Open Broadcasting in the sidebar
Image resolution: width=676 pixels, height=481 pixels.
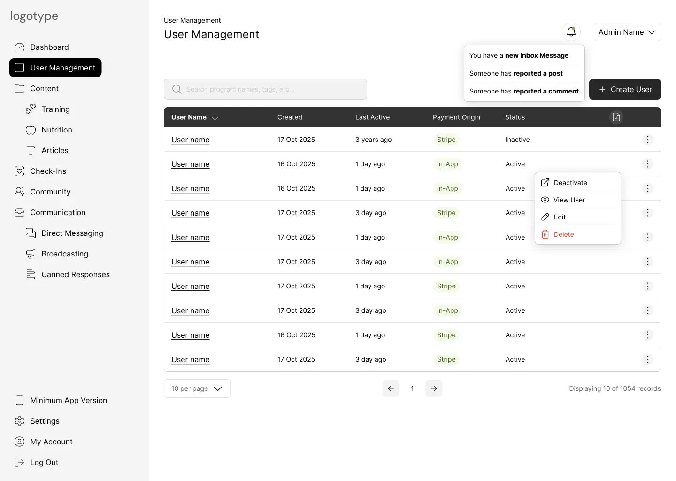(x=57, y=254)
